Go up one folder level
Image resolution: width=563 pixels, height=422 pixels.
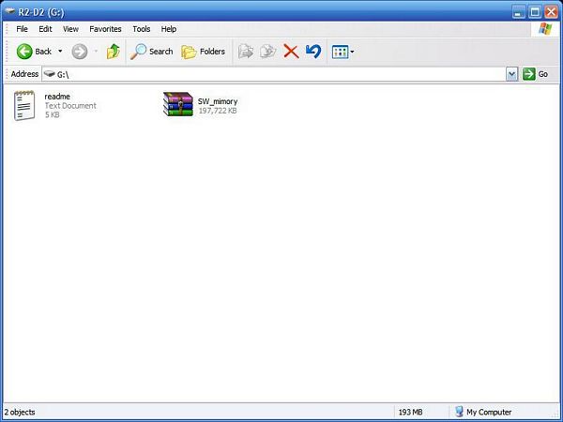pos(113,52)
